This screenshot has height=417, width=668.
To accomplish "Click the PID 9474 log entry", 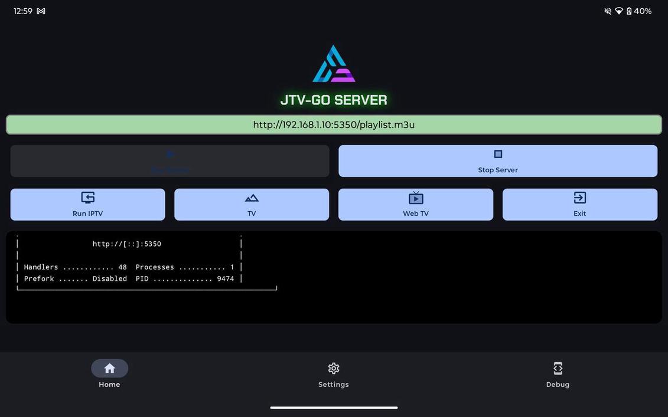I will 184,279.
